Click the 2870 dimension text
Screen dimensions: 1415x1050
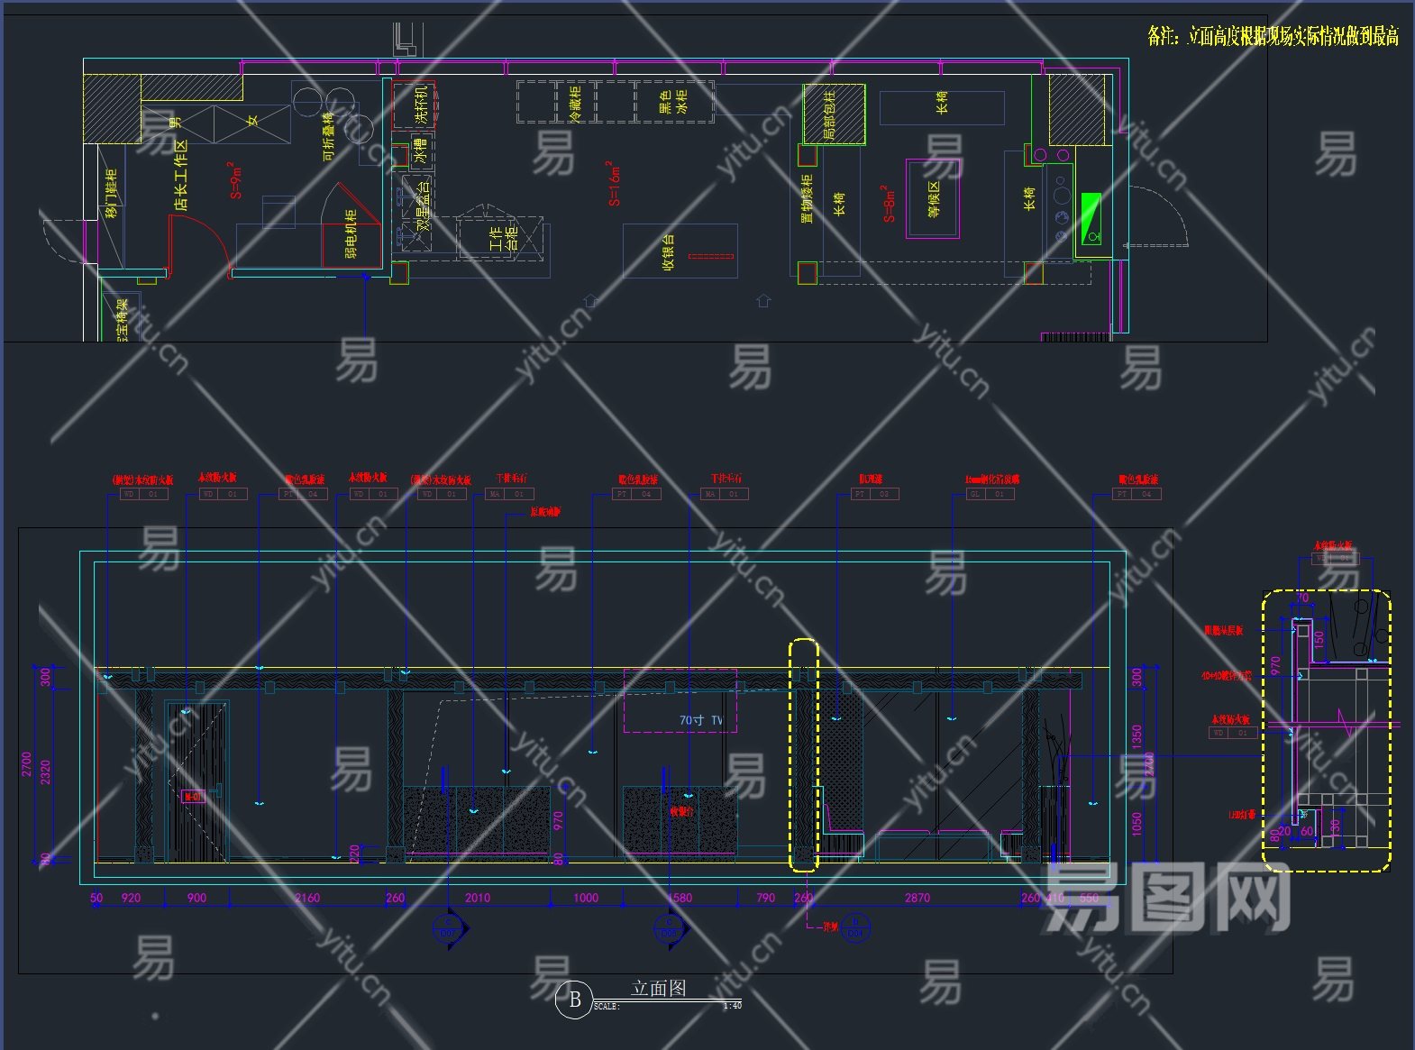(917, 898)
